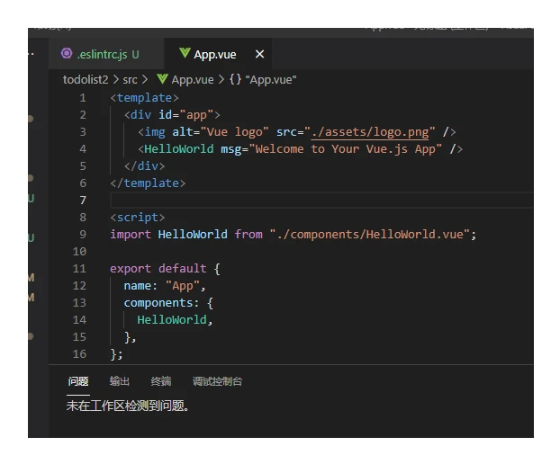
Task: Click name: "App" on line 12
Action: pos(164,286)
